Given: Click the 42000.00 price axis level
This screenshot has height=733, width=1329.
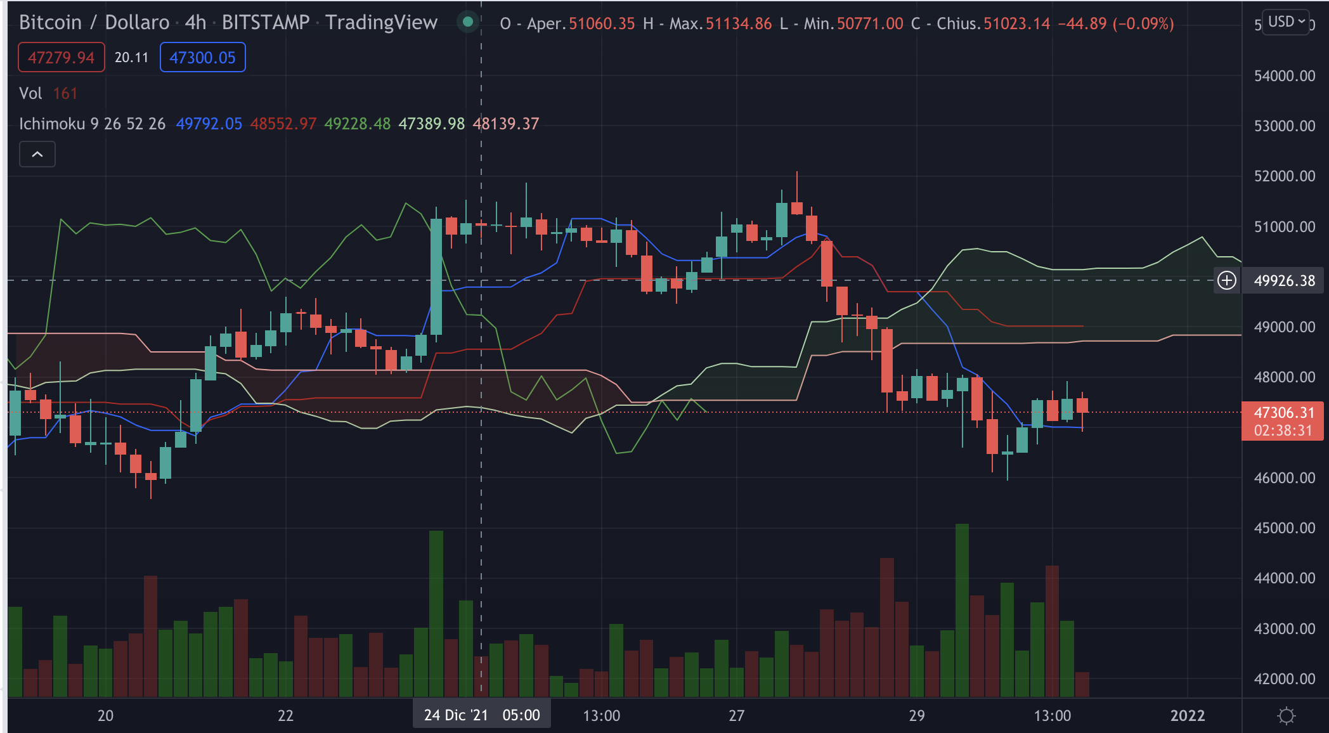Looking at the screenshot, I should 1285,679.
